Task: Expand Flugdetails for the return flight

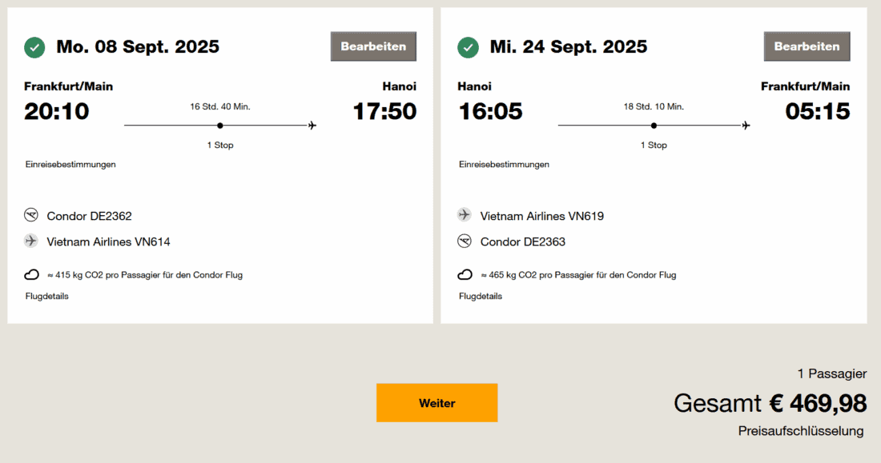Action: 481,296
